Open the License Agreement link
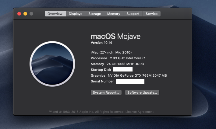The width and height of the screenshot is (216, 129). (x=140, y=112)
